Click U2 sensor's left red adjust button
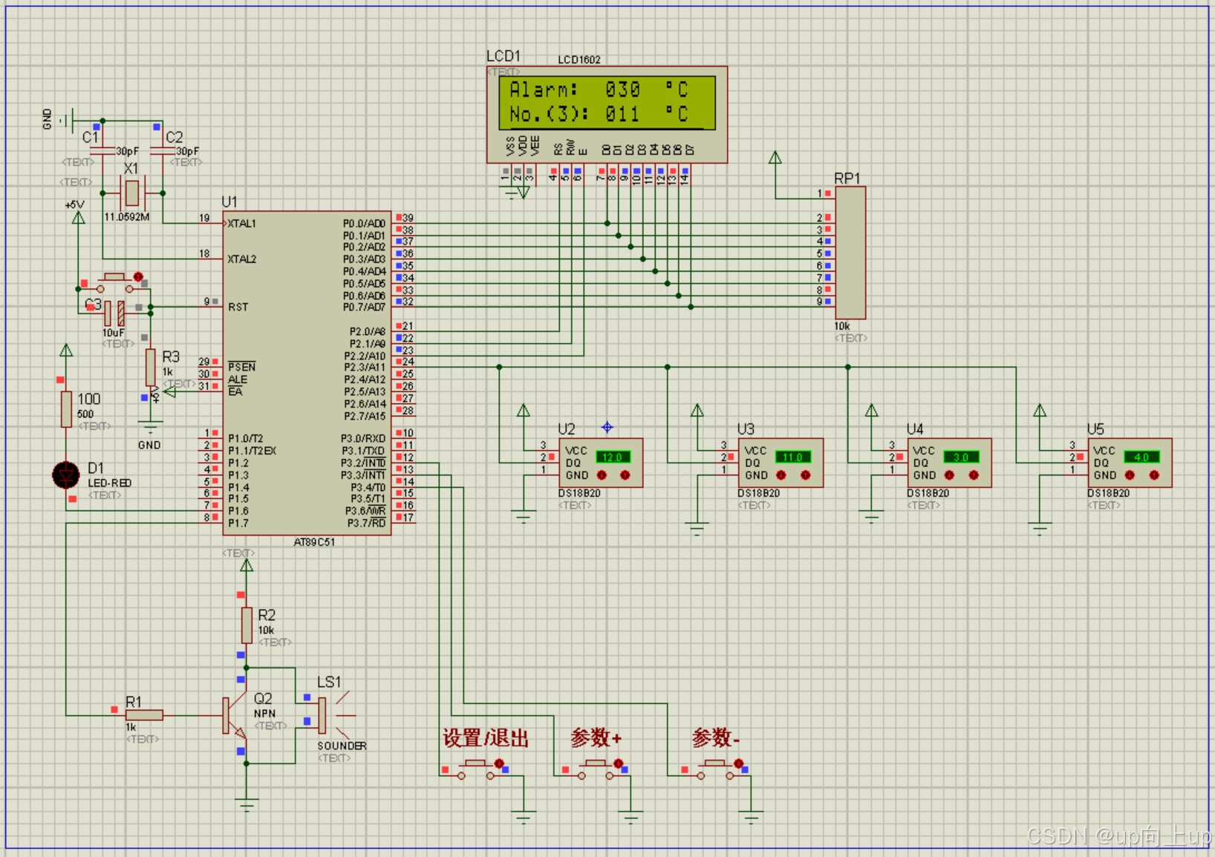Viewport: 1215px width, 857px height. click(602, 475)
